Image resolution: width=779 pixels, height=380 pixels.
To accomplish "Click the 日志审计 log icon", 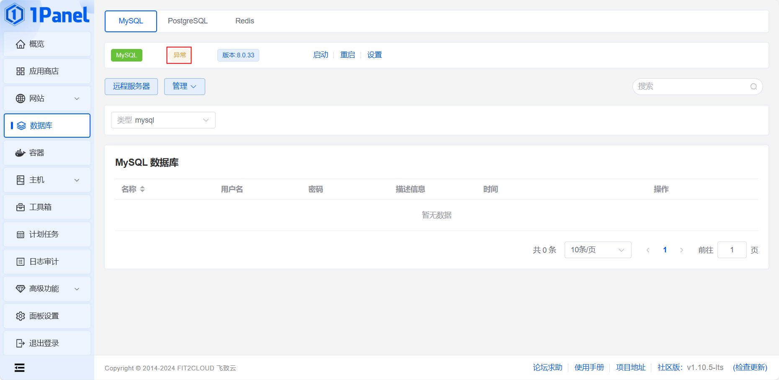I will pos(21,262).
